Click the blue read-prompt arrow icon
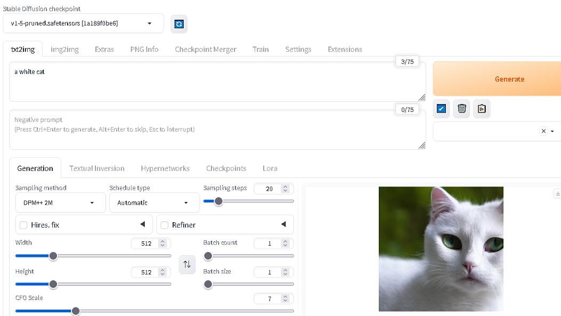 (x=441, y=109)
